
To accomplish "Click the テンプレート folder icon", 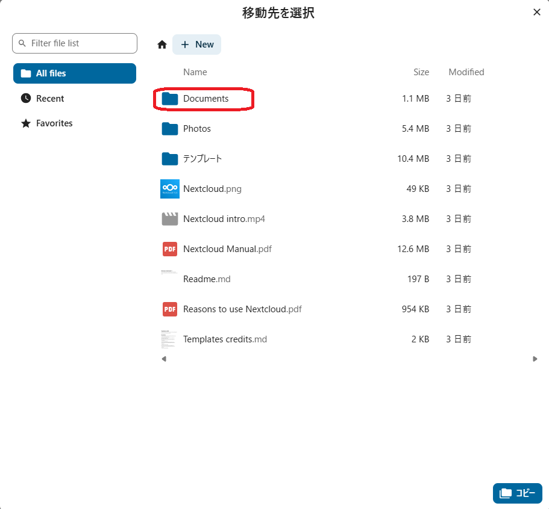I will (170, 159).
